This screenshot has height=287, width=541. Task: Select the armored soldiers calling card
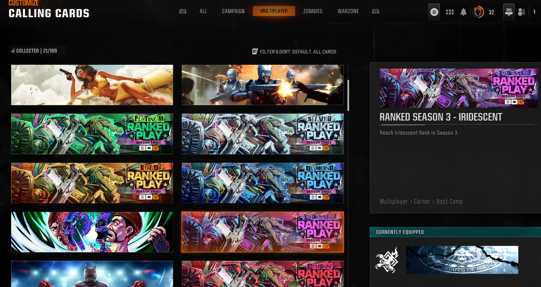pos(263,85)
